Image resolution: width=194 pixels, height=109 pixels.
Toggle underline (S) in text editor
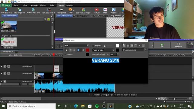pyautogui.click(x=74, y=50)
